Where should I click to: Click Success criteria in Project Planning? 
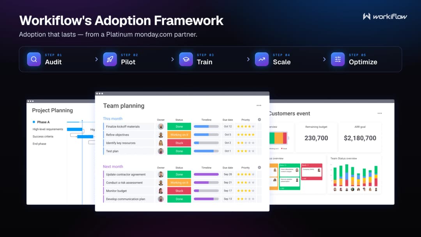click(x=43, y=136)
